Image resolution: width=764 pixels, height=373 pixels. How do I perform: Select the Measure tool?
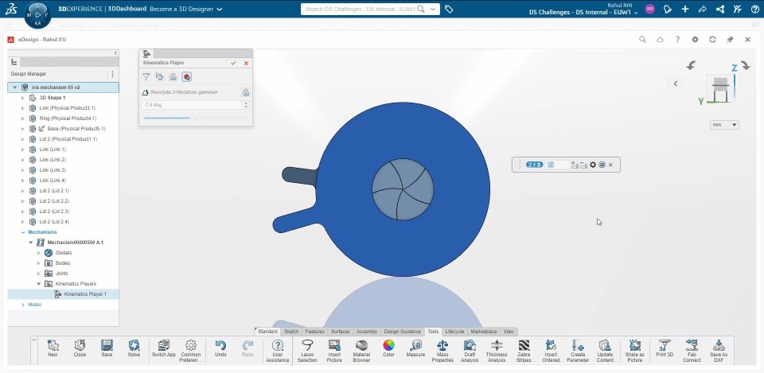pos(415,348)
